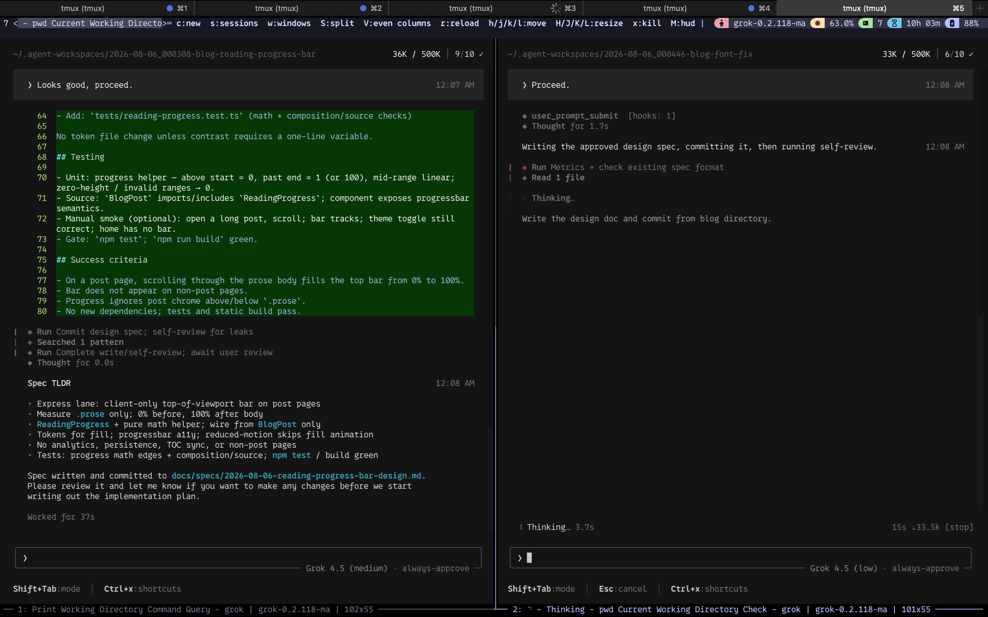Click the hourglass icon beside 10h 03m

coord(894,23)
